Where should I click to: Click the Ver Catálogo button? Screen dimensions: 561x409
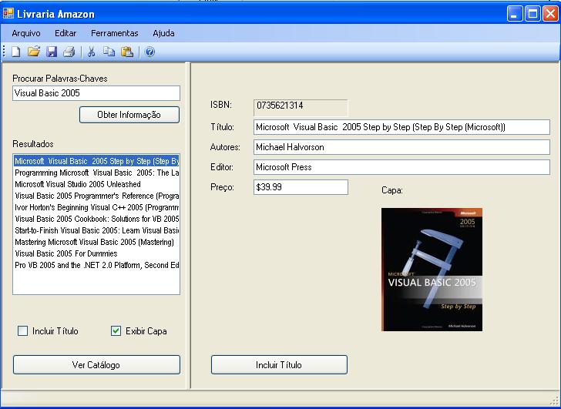pyautogui.click(x=96, y=364)
